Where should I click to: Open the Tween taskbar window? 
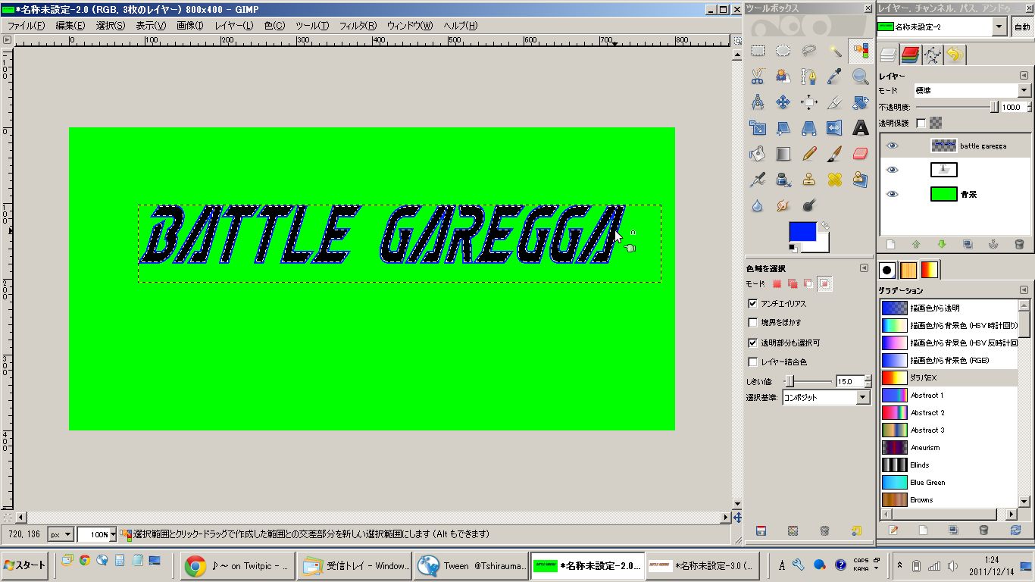pos(472,565)
